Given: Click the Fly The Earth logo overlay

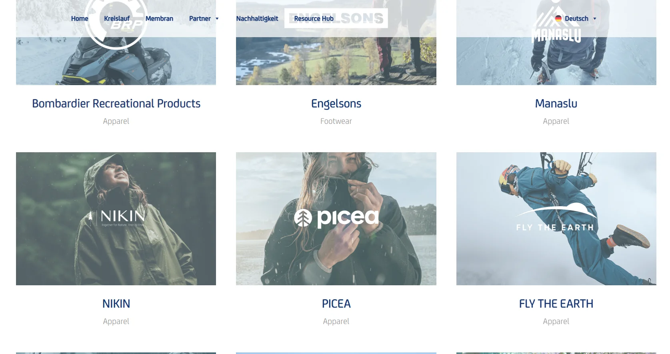Looking at the screenshot, I should click(556, 217).
